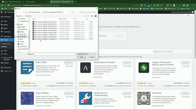The width and height of the screenshot is (196, 110).
Task: Open All-in-One WP Migration sidebar item
Action: 8,58
